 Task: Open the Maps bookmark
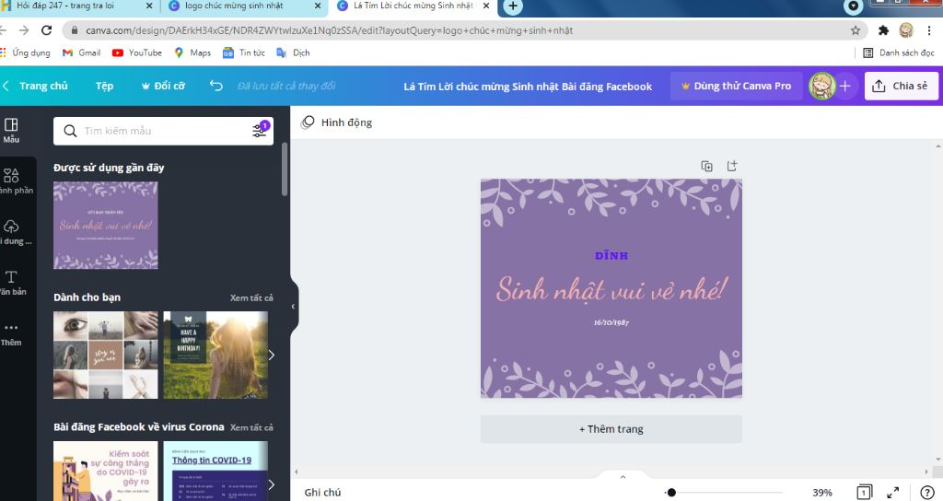pyautogui.click(x=192, y=52)
